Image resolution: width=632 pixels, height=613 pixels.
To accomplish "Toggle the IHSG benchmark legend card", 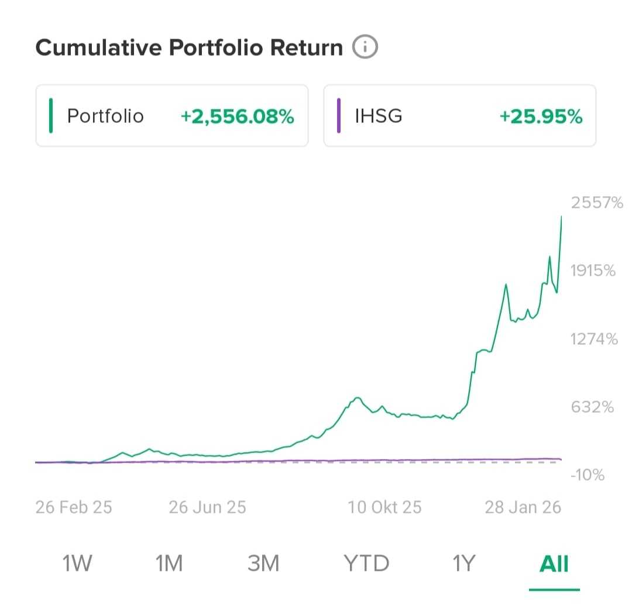I will 459,116.
